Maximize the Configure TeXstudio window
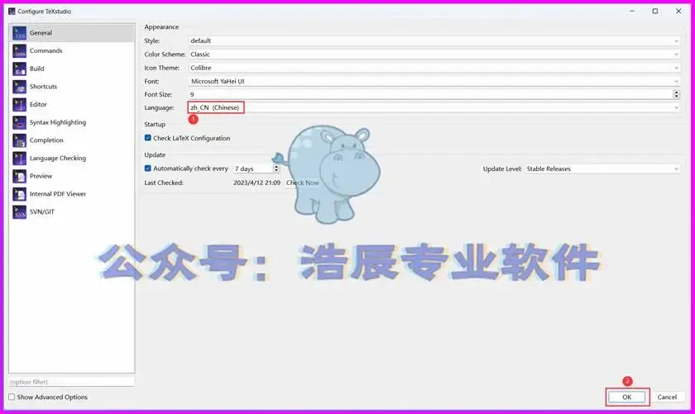Viewport: 695px width, 414px height. pos(655,11)
